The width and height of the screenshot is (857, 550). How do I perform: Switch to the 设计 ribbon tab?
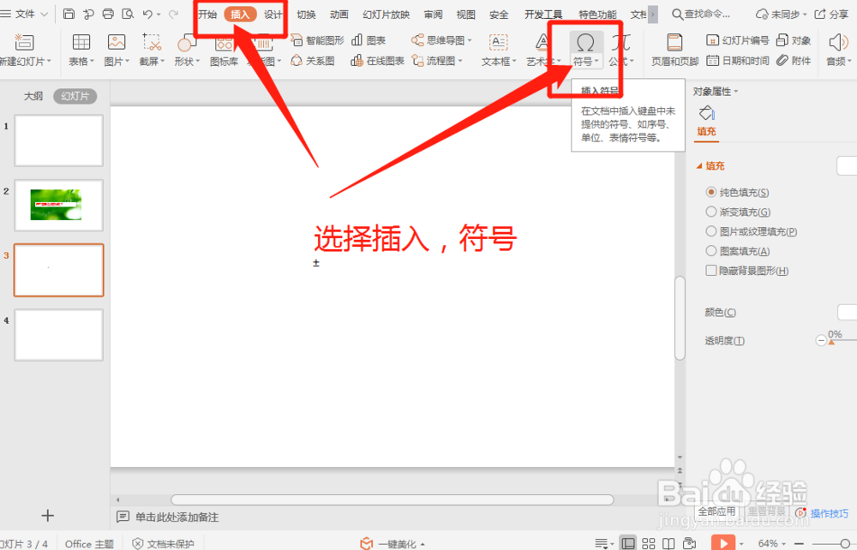275,13
